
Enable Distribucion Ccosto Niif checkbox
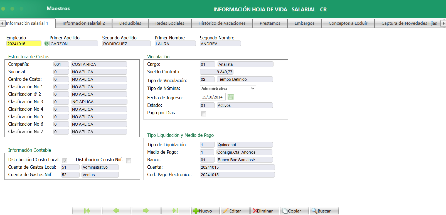(129, 161)
